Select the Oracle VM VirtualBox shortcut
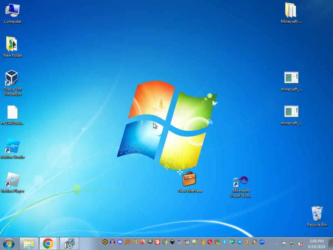The height and width of the screenshot is (250, 333). 13,83
